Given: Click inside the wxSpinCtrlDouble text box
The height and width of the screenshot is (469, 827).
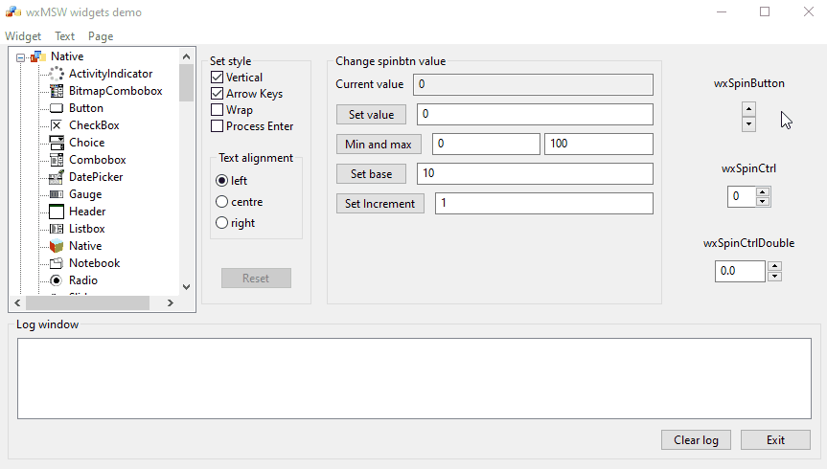Looking at the screenshot, I should click(740, 272).
